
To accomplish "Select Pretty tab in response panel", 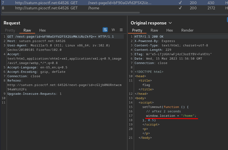I will pos(137,30).
